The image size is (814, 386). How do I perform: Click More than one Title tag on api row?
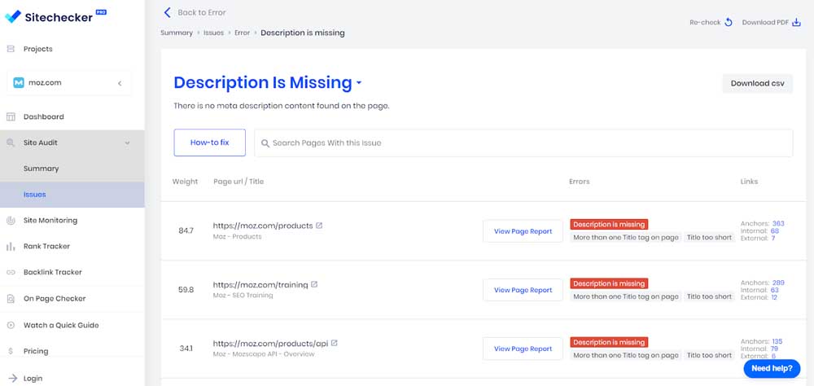[625, 355]
